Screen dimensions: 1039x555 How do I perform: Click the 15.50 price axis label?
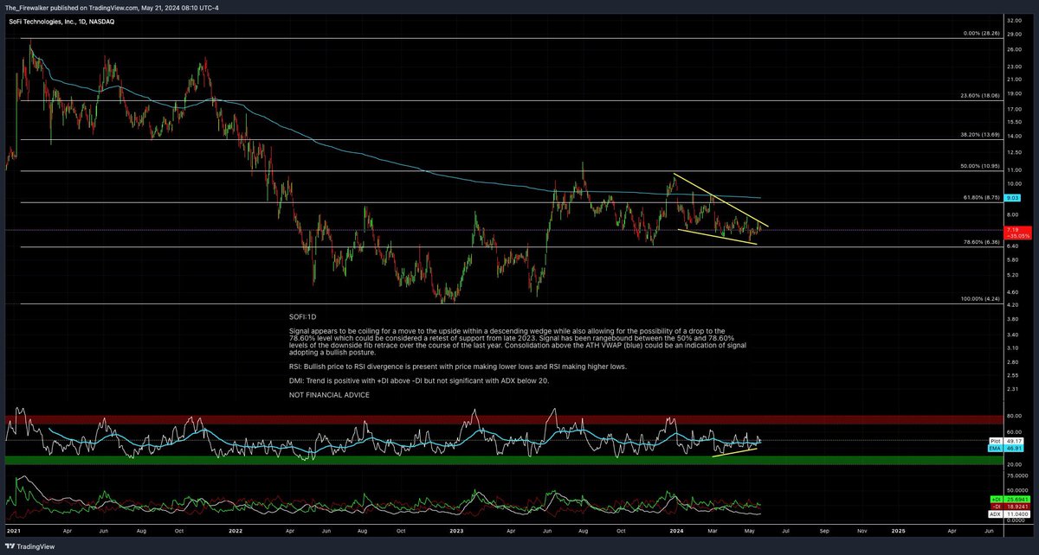(1016, 123)
